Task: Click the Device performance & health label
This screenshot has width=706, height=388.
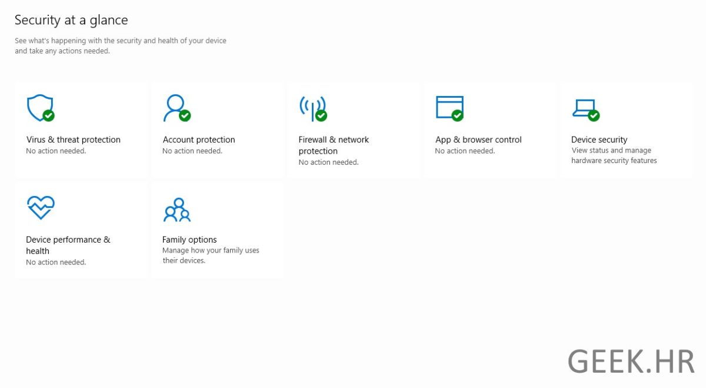Action: click(x=68, y=245)
